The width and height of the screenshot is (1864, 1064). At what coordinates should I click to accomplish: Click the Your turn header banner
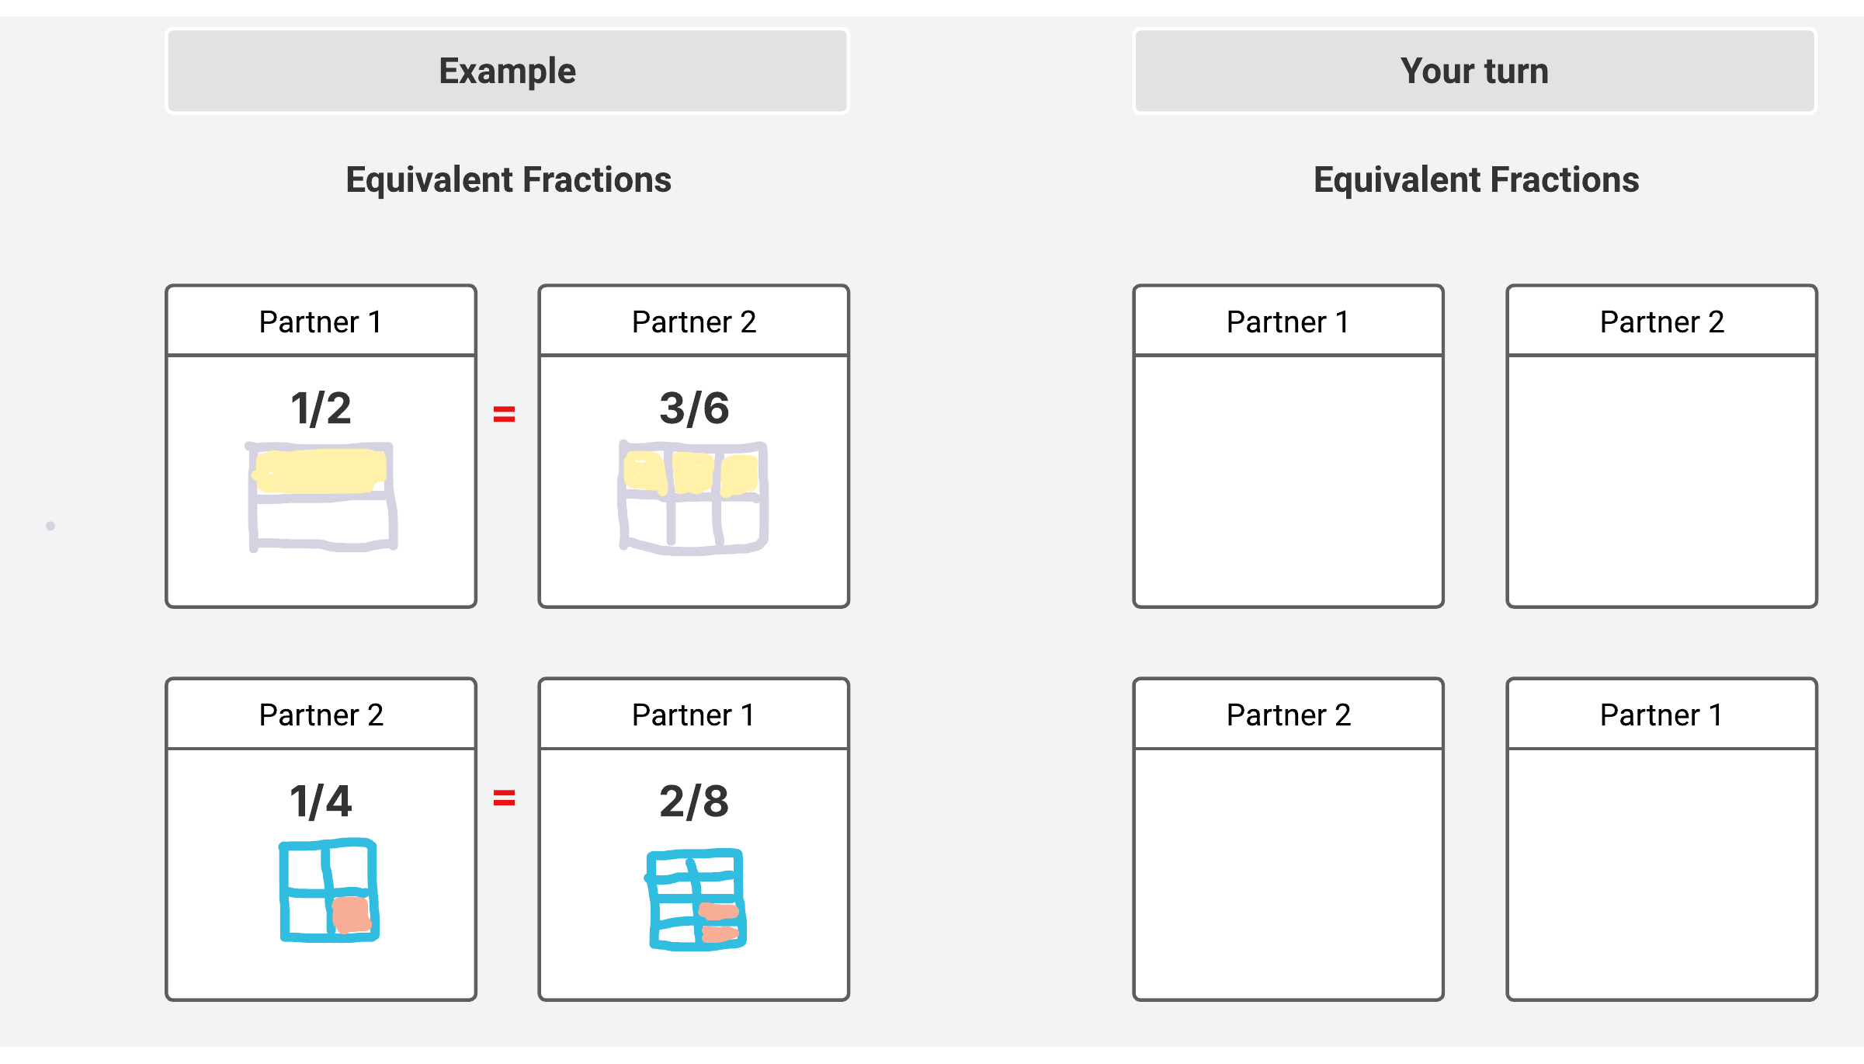click(1474, 71)
